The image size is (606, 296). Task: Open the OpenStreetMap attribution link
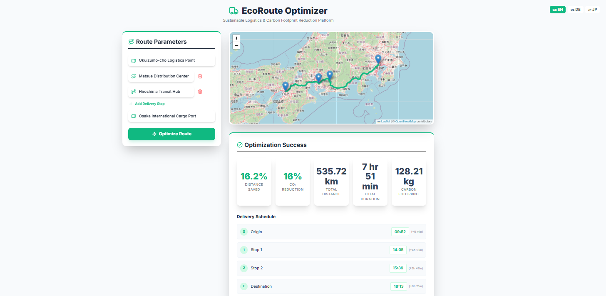pos(405,121)
